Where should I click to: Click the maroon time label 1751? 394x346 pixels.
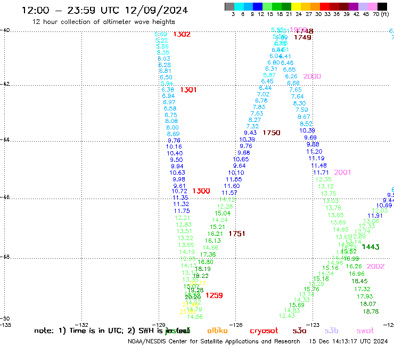pyautogui.click(x=237, y=234)
